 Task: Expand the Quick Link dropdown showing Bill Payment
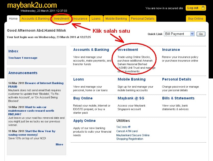[x=178, y=34]
